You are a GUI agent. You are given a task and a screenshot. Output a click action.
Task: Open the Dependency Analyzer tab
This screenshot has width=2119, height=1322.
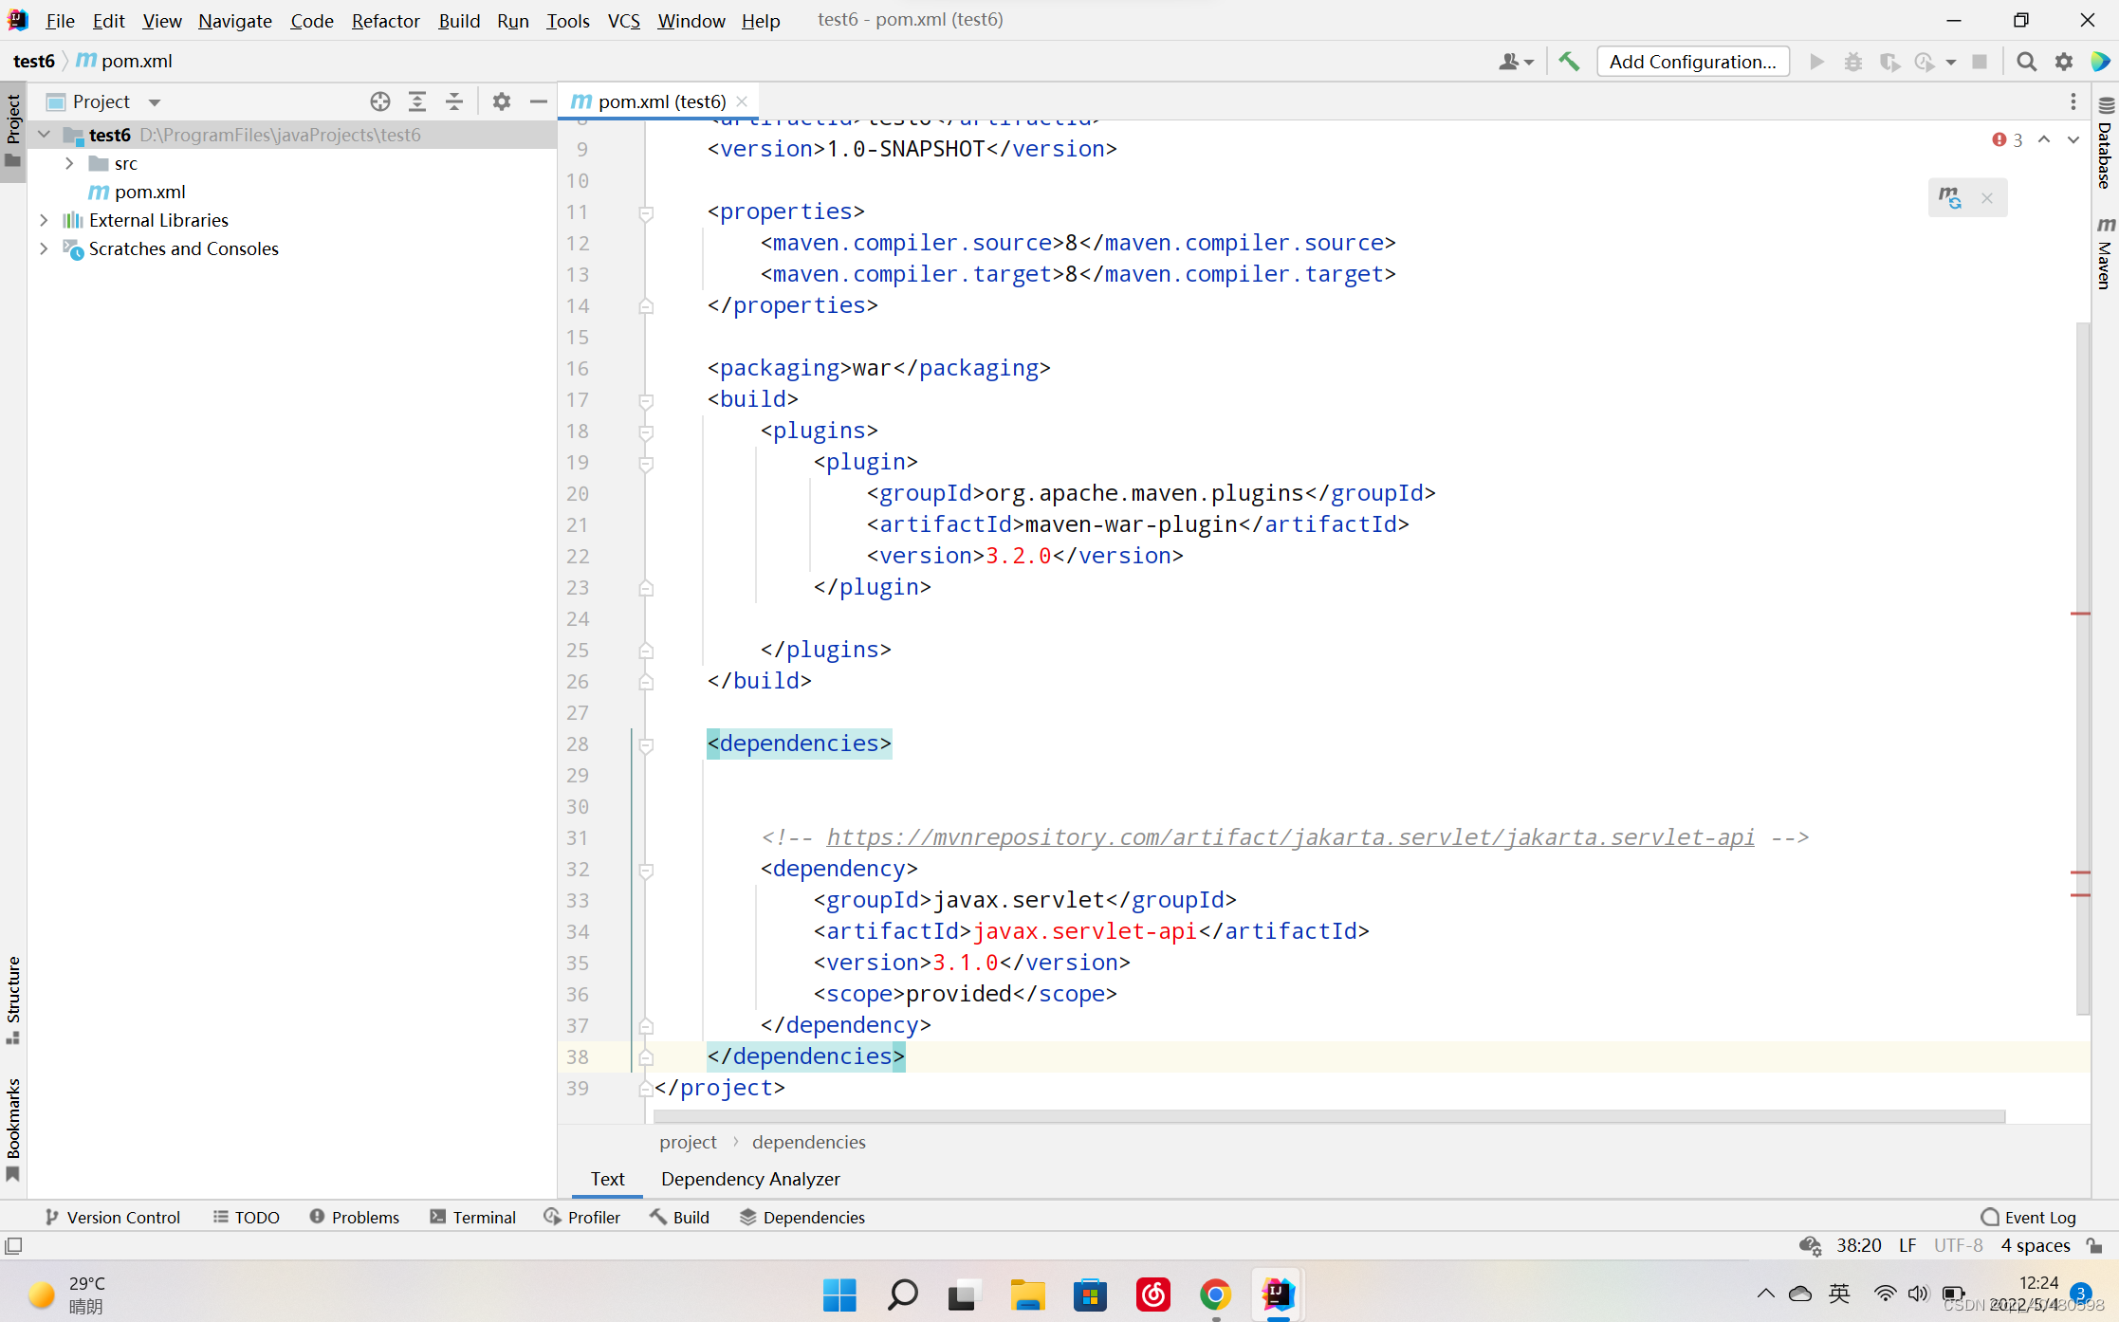coord(751,1177)
